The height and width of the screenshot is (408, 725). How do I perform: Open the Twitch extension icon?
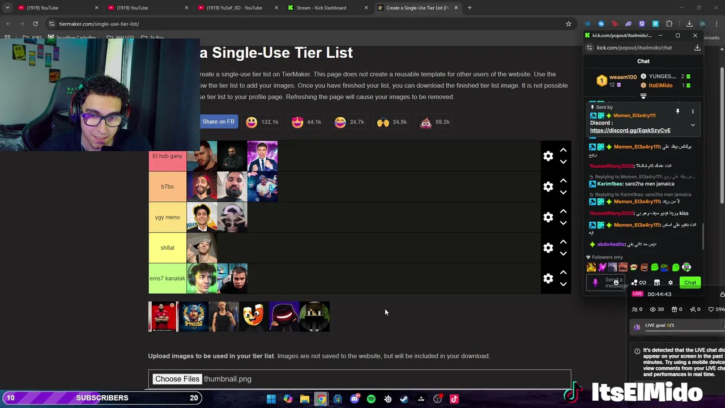642,24
